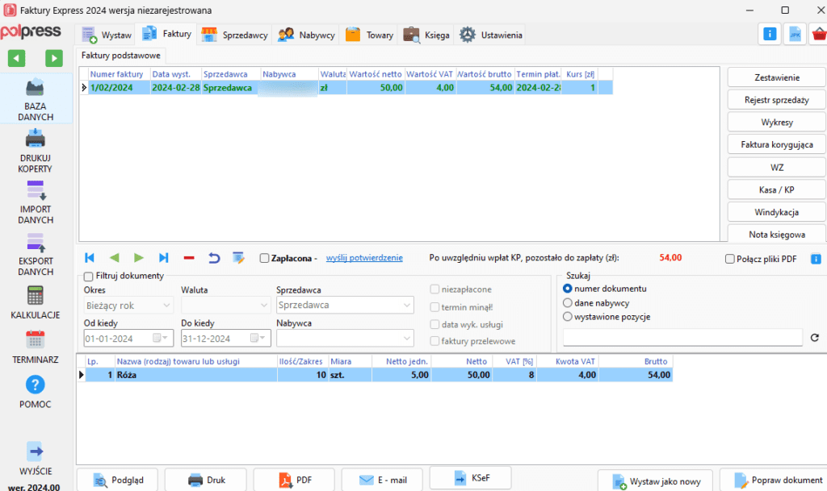827x491 pixels.
Task: Open the Nabywca filter dropdown
Action: (345, 339)
